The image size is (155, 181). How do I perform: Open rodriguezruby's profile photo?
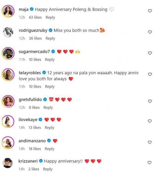pos(8,32)
